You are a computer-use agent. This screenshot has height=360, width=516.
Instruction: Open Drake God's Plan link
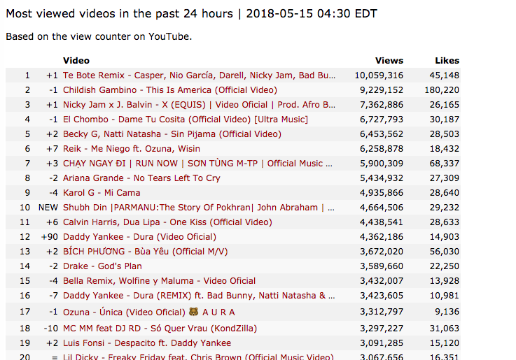(x=102, y=266)
